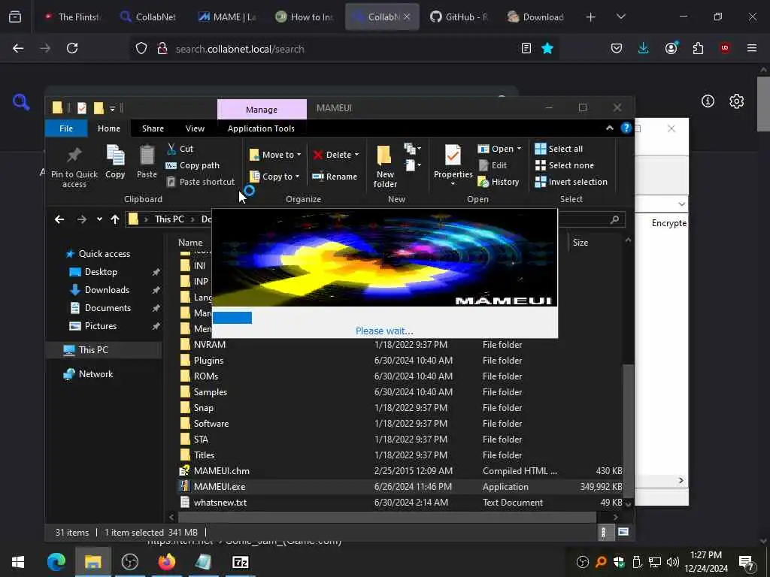
Task: Open a new Firefox tab
Action: [x=591, y=17]
